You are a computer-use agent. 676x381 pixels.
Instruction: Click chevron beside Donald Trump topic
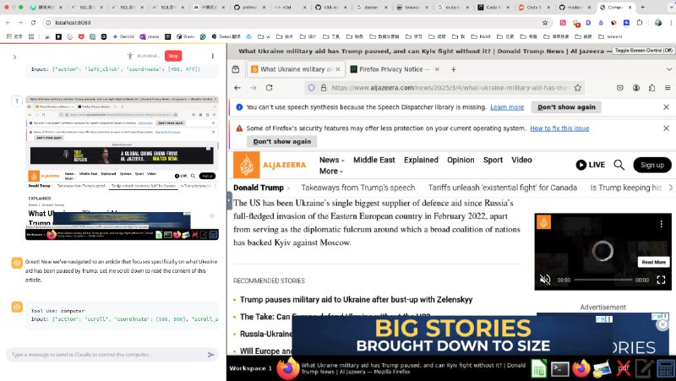click(288, 188)
